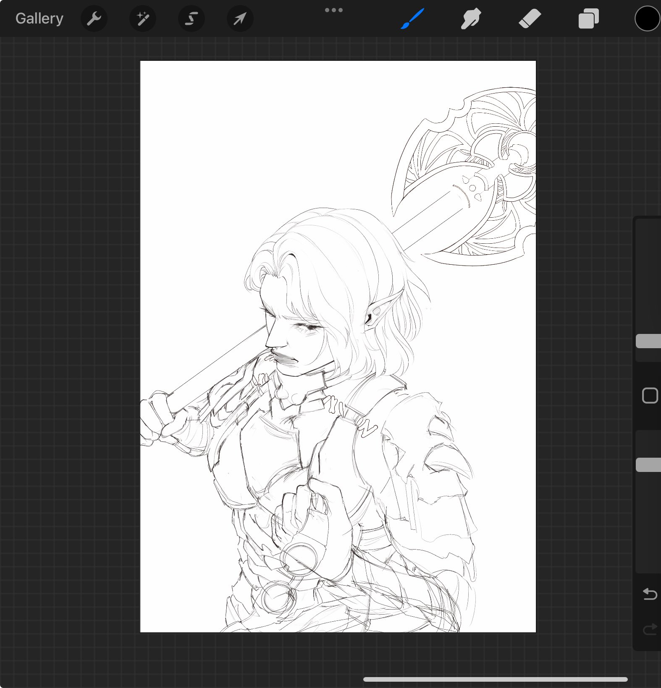Screen dimensions: 661x688
Task: Open the Adjustments magic wand menu
Action: 143,18
